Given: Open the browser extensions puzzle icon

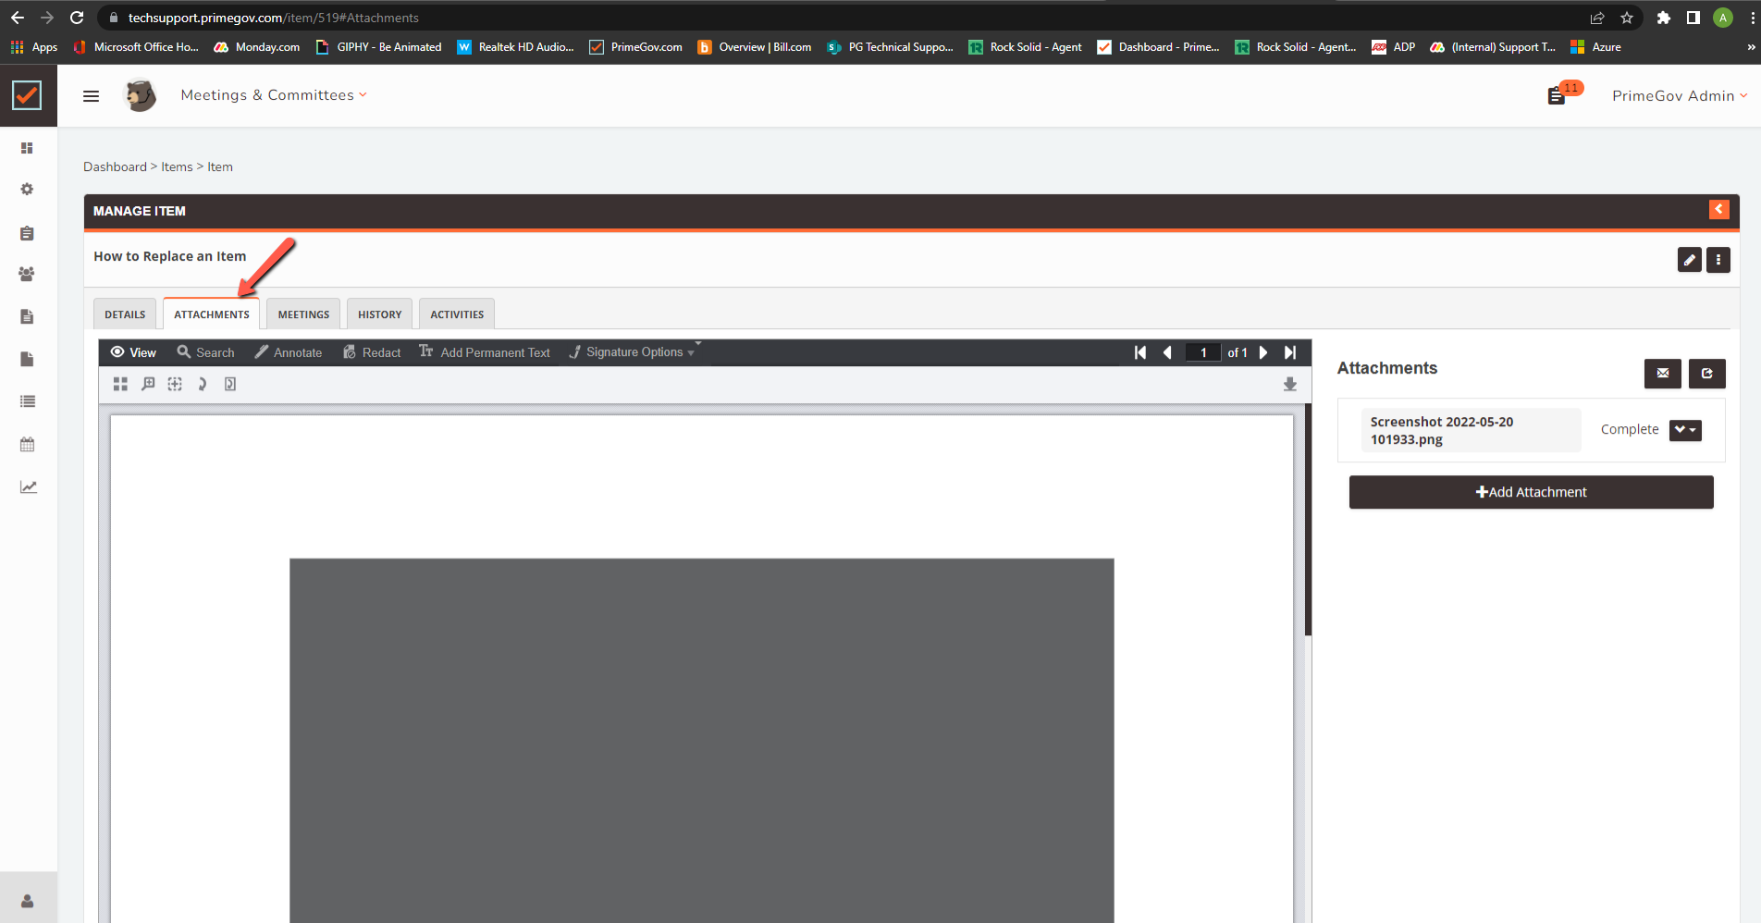Looking at the screenshot, I should [1664, 18].
